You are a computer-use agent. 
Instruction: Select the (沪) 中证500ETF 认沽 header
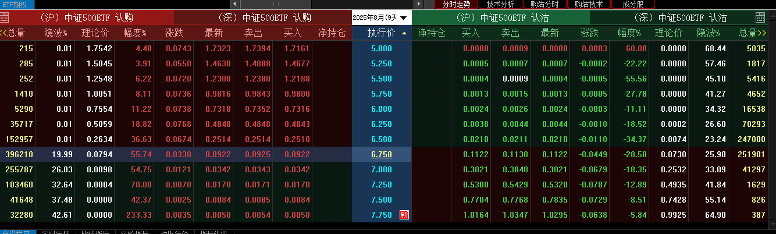click(501, 18)
